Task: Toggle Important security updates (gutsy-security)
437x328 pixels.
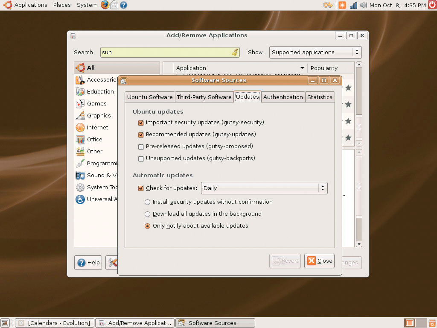Action: coord(141,123)
